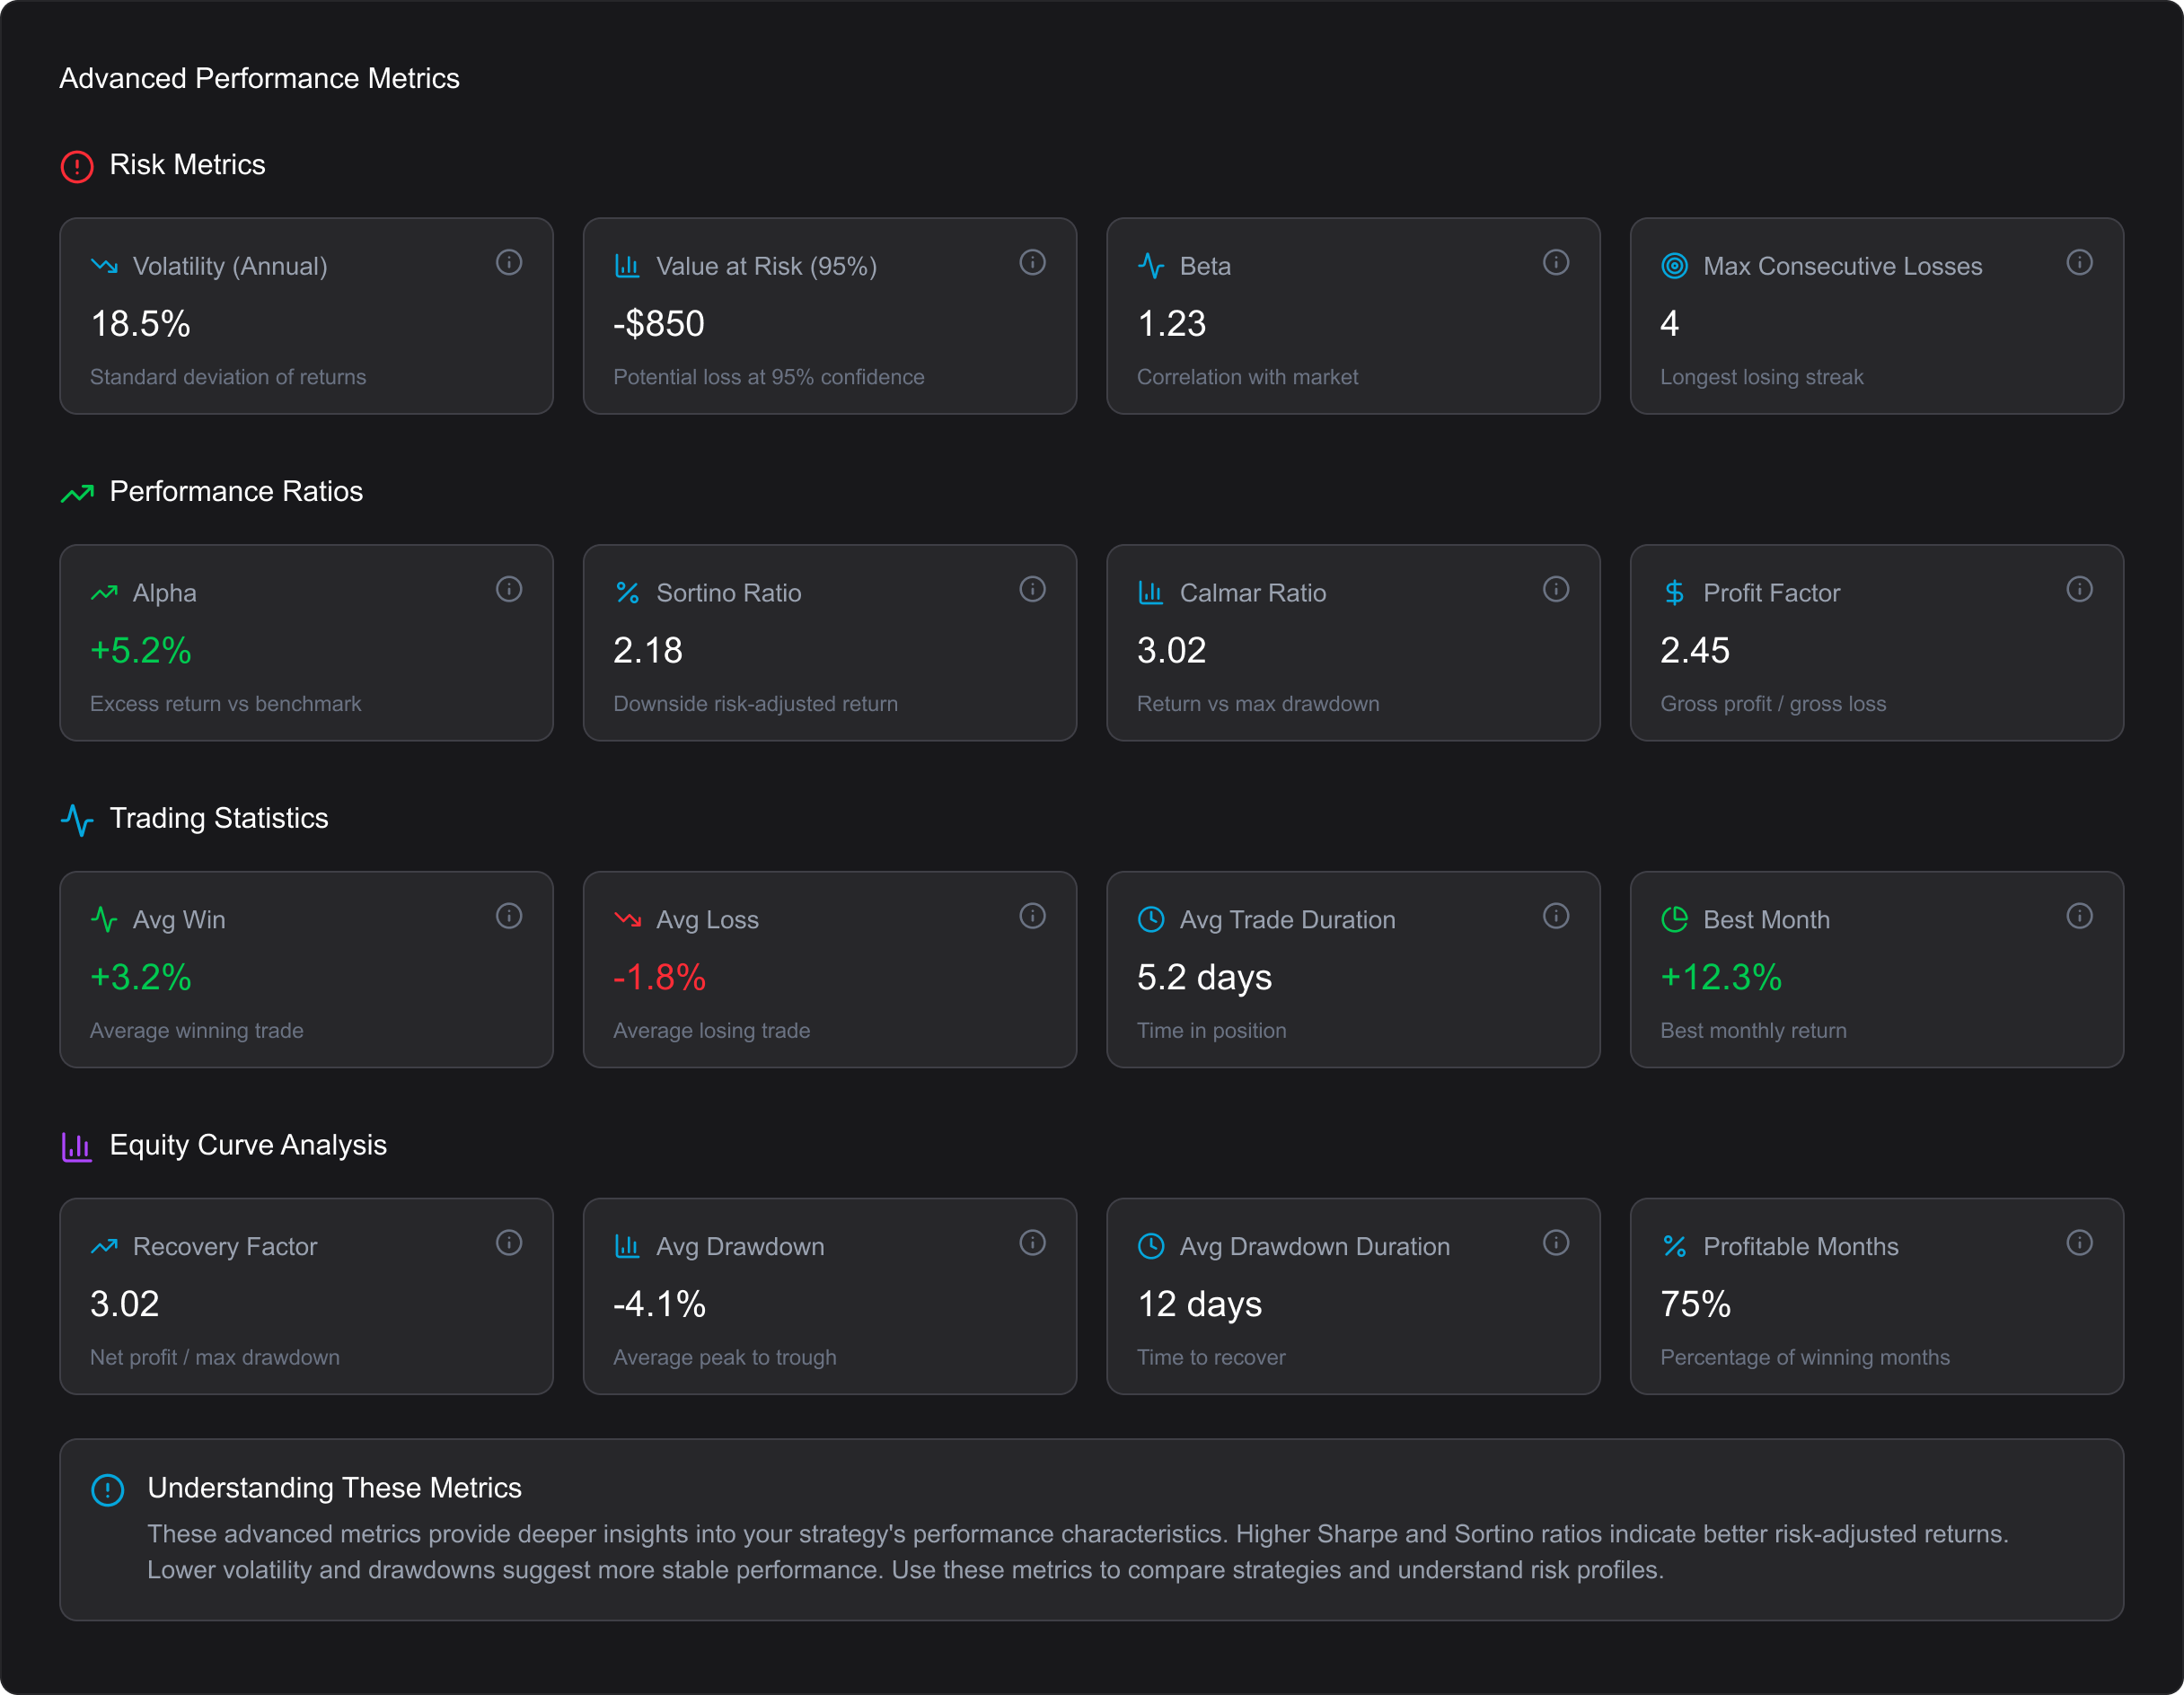Click the info icon on Volatility (Annual) card
This screenshot has height=1695, width=2184.
(x=509, y=262)
